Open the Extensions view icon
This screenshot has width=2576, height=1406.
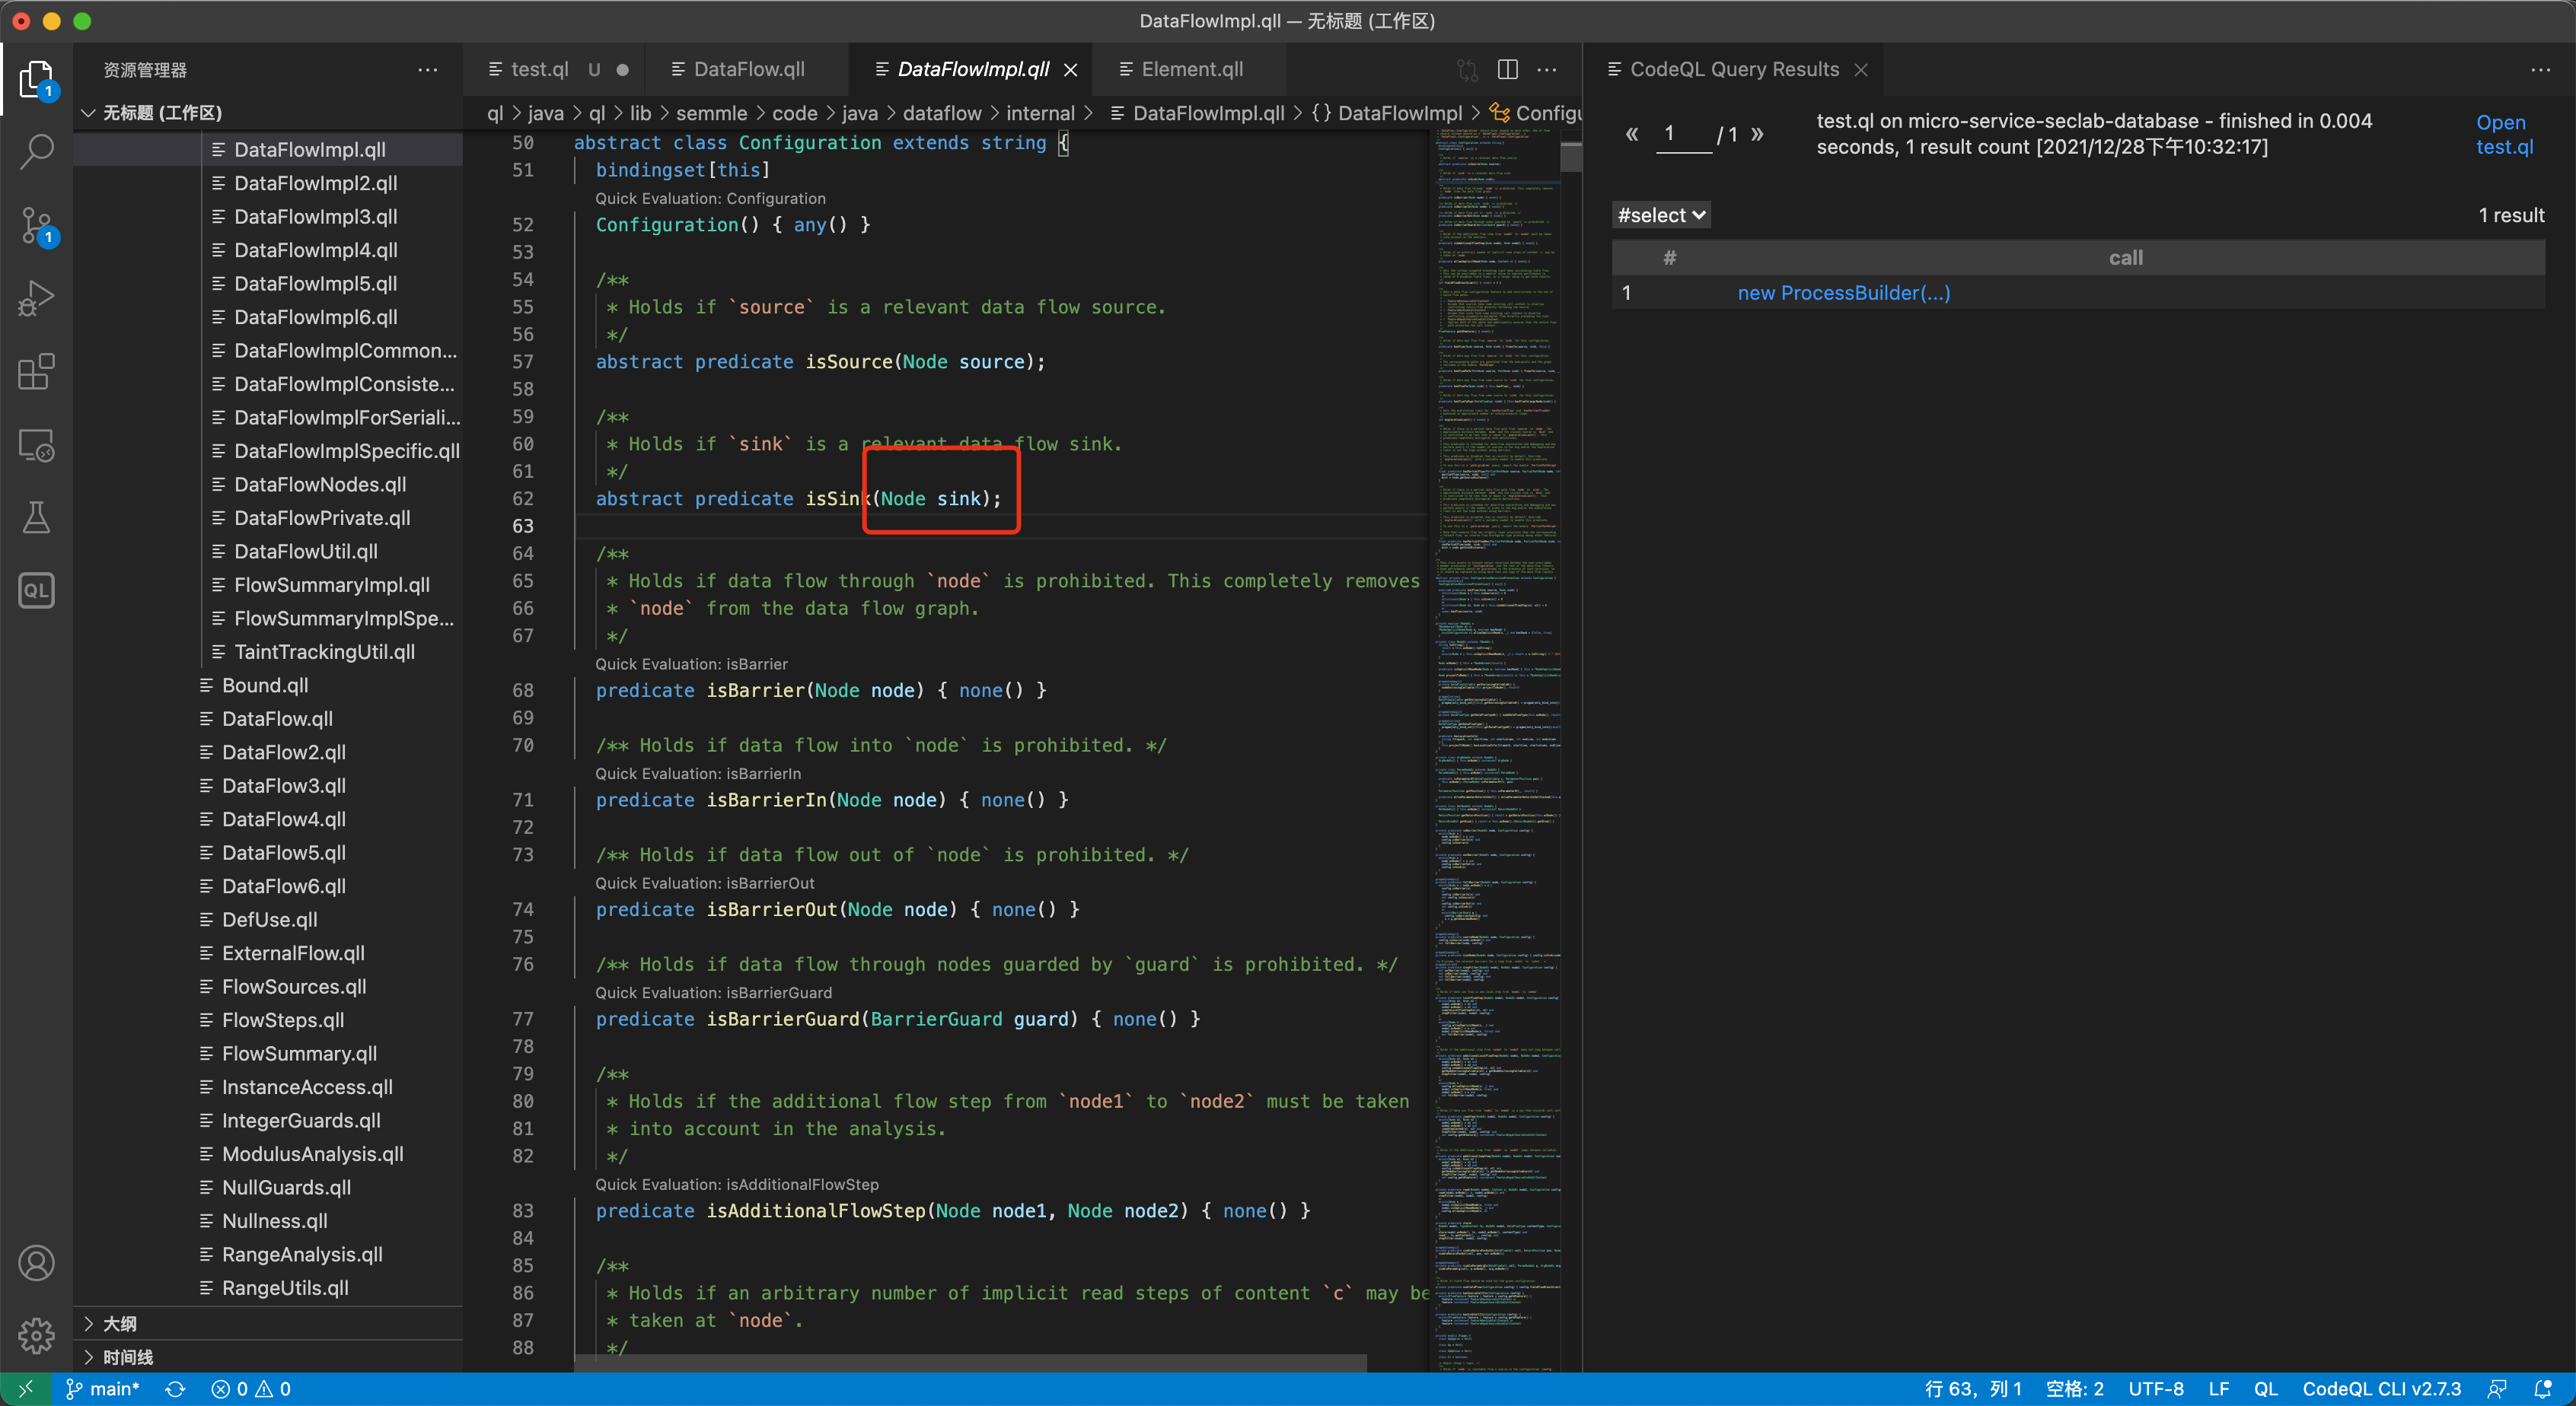tap(36, 372)
